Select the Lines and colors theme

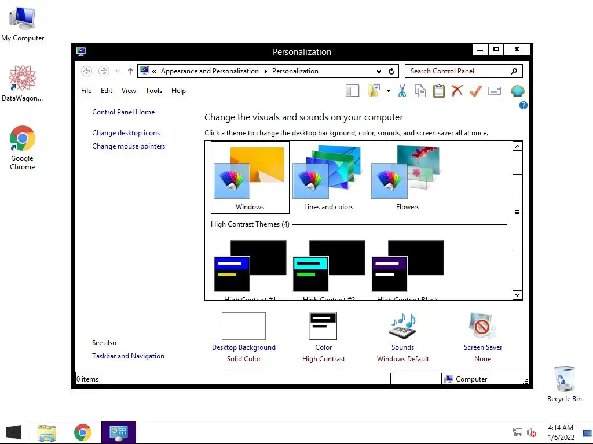point(328,177)
